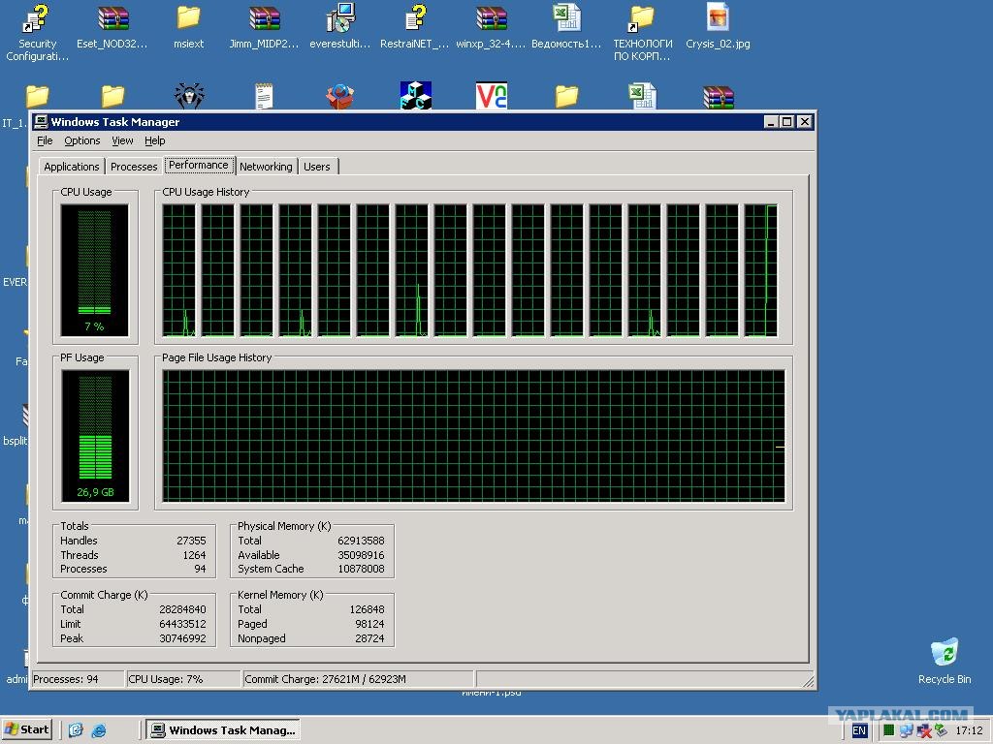Viewport: 993px width, 744px height.
Task: Click the green CPU meter tray icon
Action: click(888, 730)
